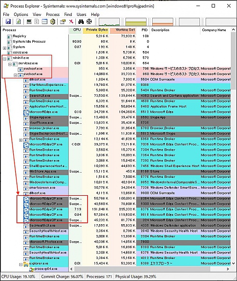
Task: Sort by the PID column header
Action: pos(143,30)
